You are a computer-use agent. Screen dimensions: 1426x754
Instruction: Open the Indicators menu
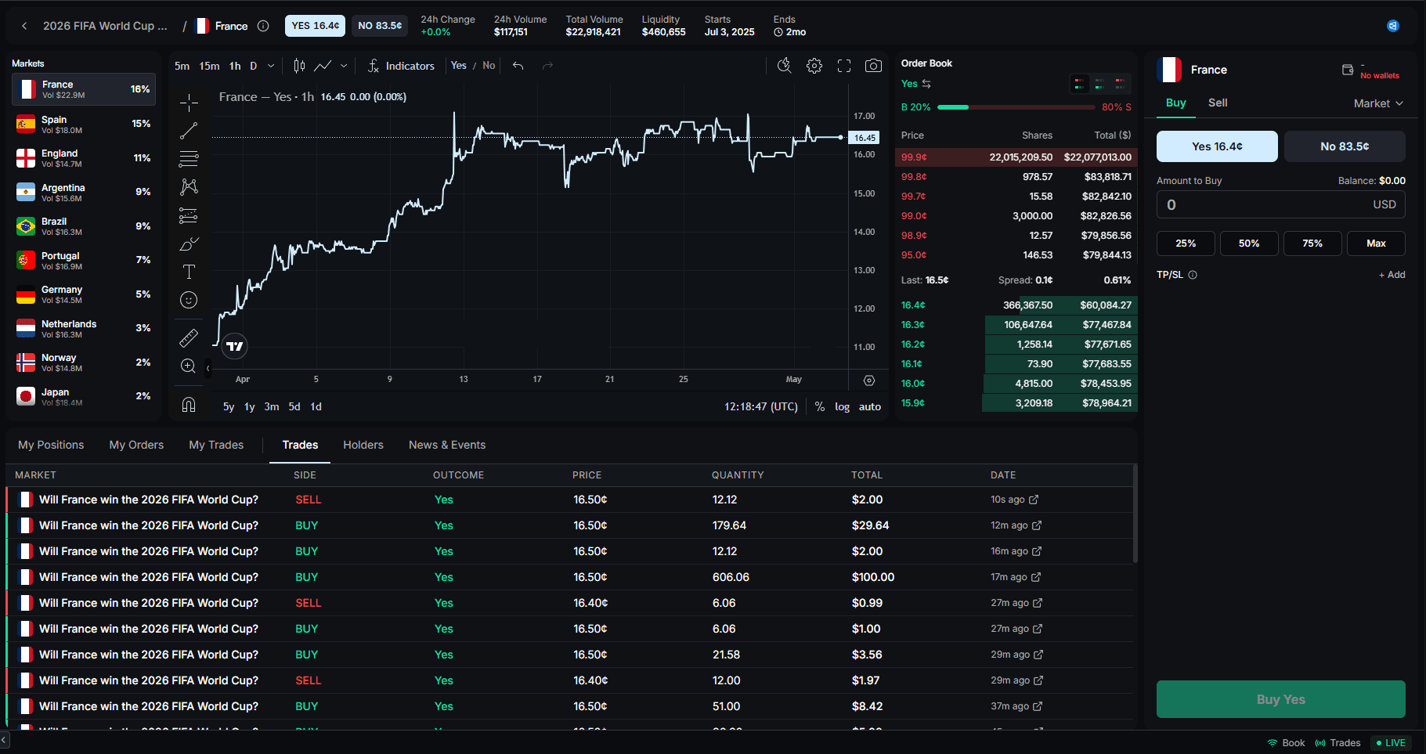[x=401, y=66]
